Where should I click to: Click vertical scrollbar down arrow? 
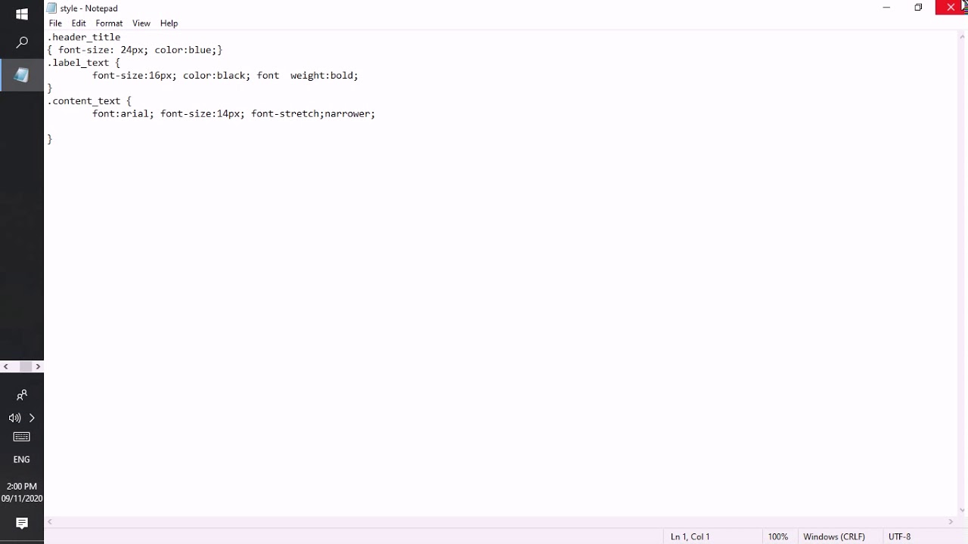point(961,510)
